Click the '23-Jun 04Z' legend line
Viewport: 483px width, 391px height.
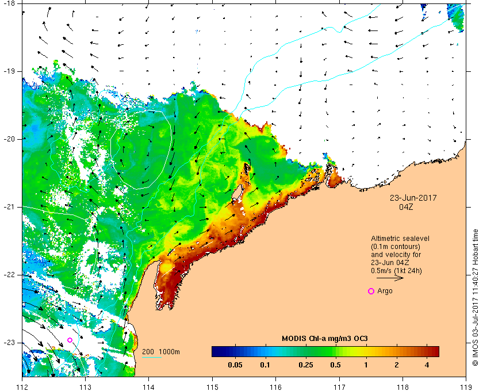point(390,263)
